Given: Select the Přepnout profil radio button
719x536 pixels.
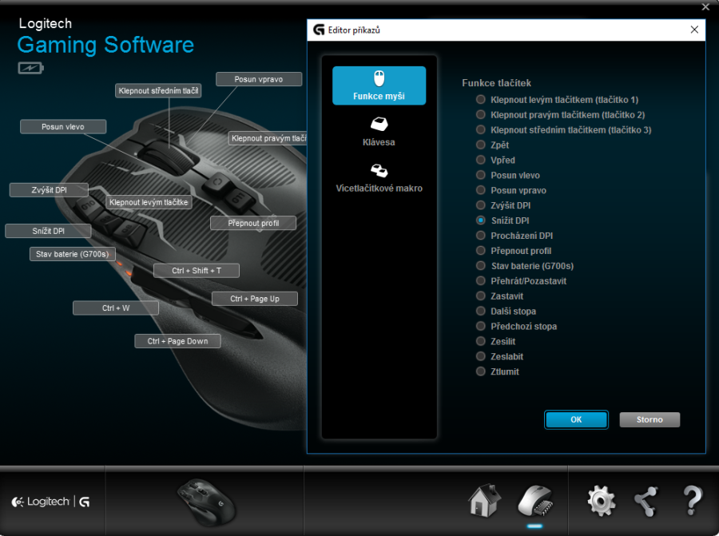Looking at the screenshot, I should pos(481,251).
